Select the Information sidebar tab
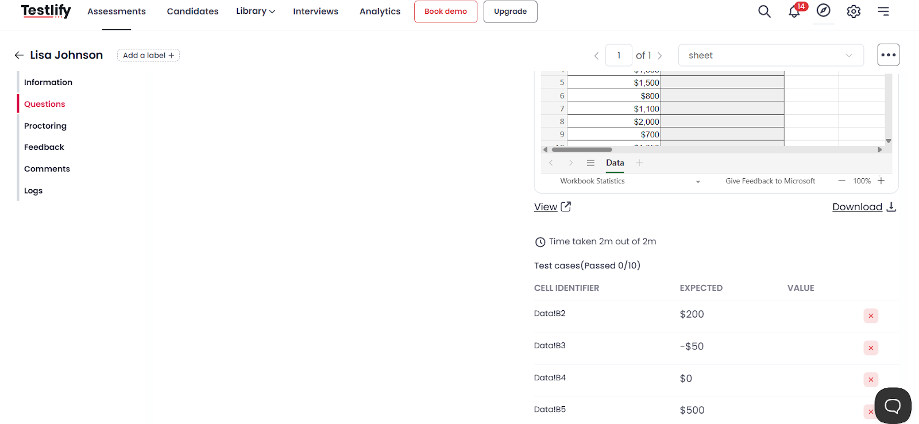This screenshot has height=424, width=919. pos(48,82)
